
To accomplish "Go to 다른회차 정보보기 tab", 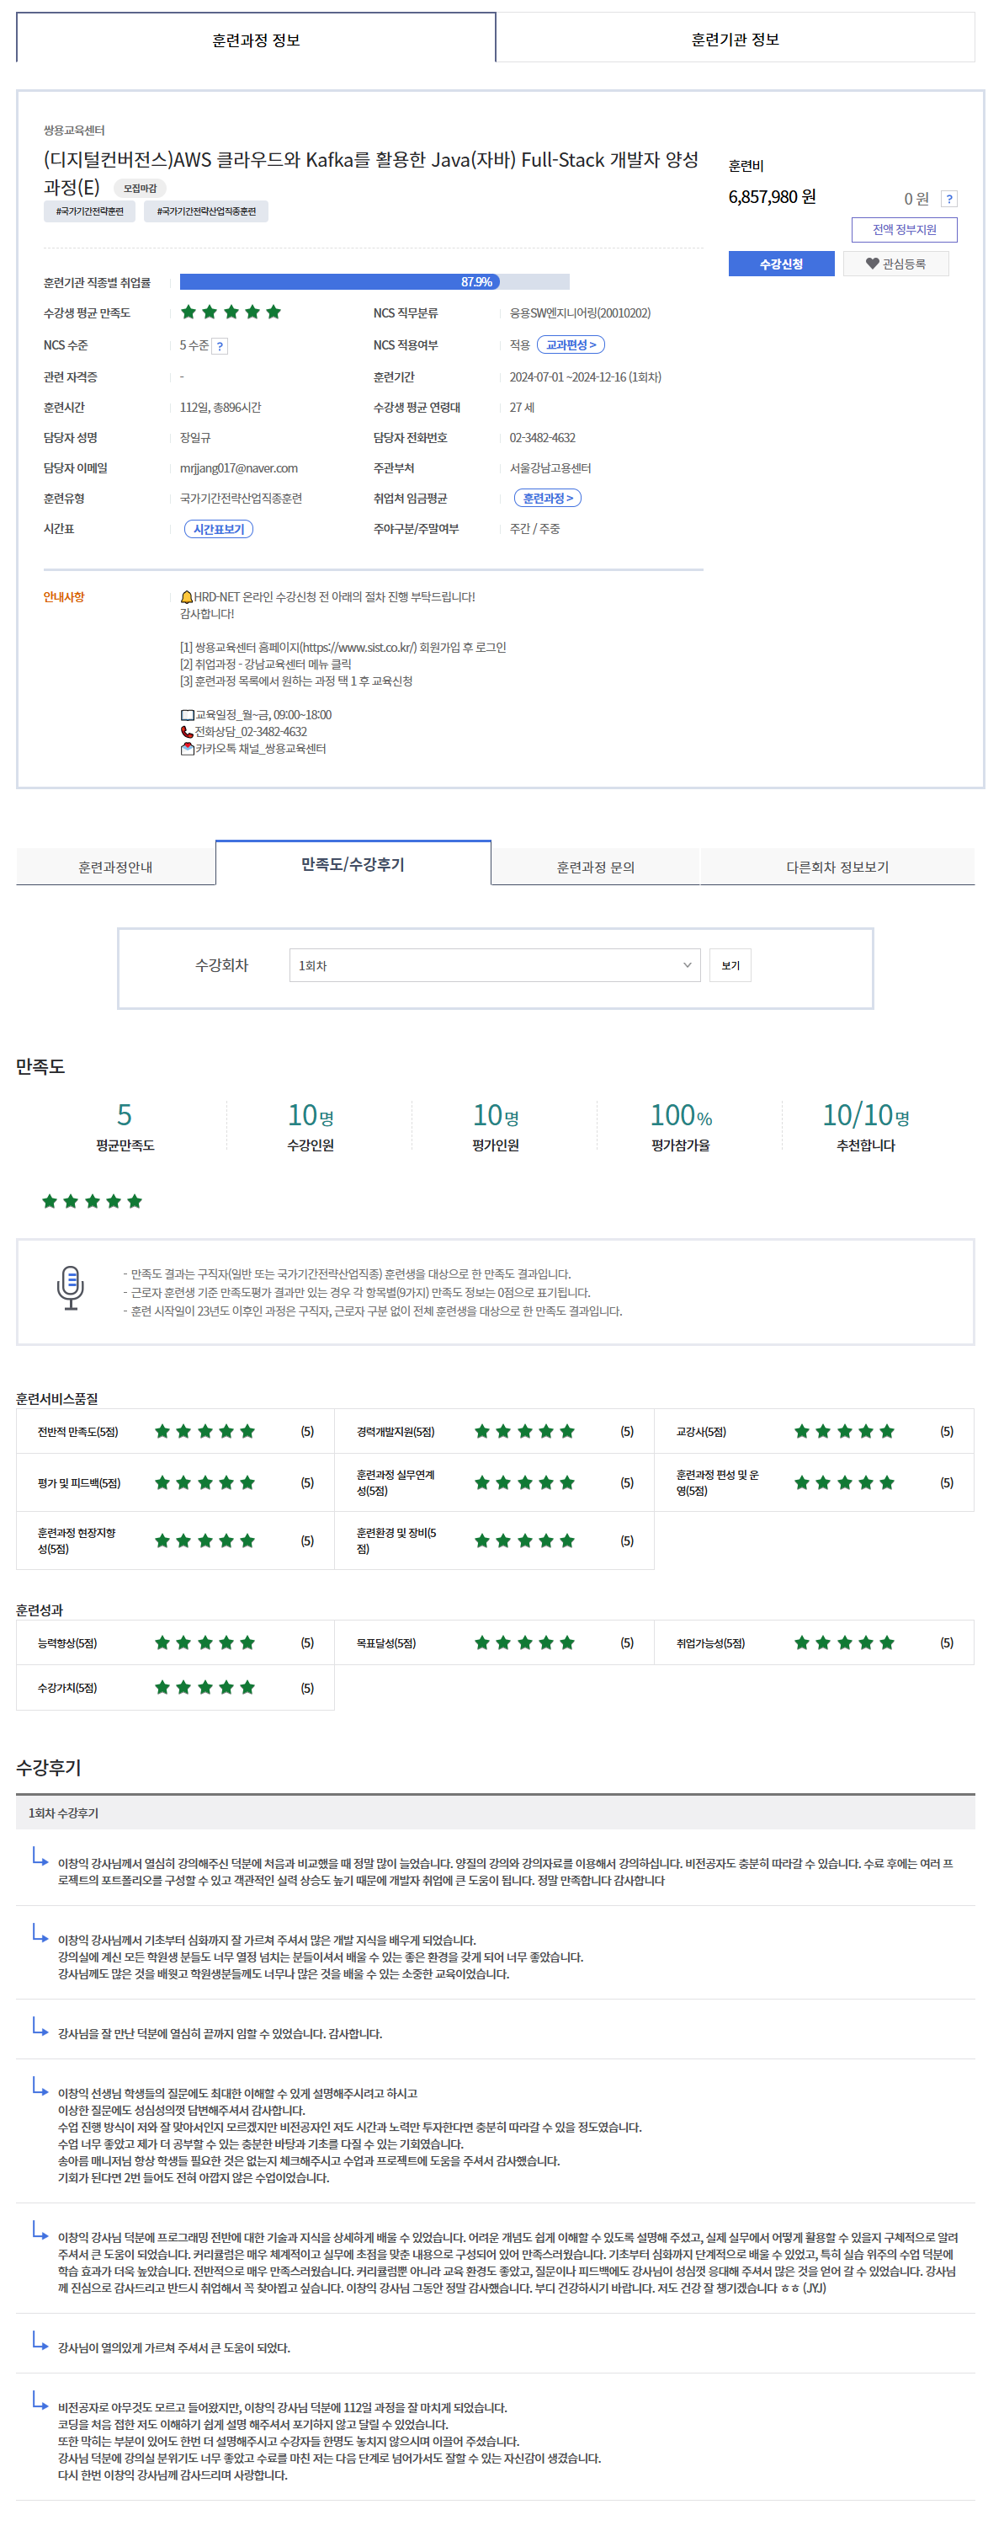I will coord(837,868).
